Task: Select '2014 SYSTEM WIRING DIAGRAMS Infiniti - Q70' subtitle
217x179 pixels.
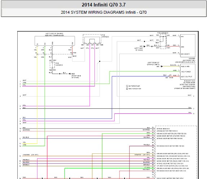Action: coord(104,12)
